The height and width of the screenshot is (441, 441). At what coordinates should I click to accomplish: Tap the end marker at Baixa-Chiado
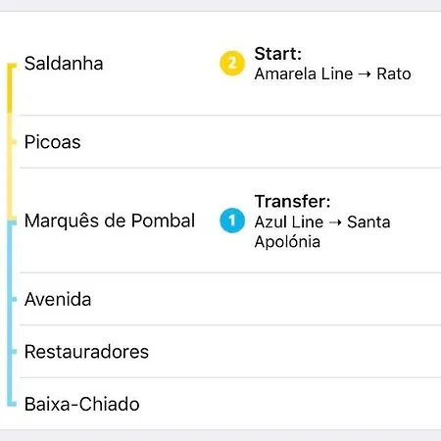tap(12, 404)
